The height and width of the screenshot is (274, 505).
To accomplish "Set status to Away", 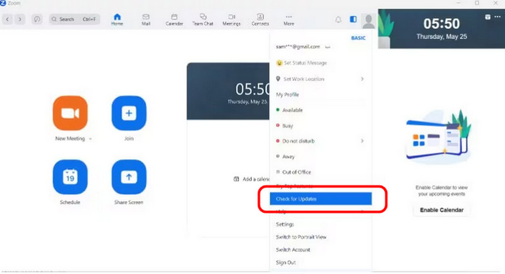I will (287, 157).
